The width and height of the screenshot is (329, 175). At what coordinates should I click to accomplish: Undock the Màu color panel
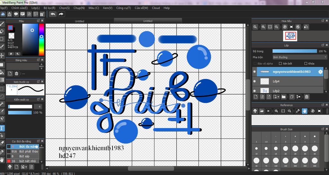(x=38, y=21)
